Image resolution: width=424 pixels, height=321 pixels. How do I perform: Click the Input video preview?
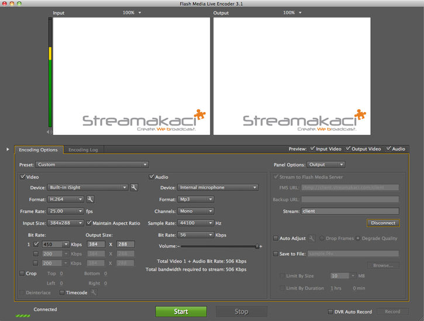click(x=132, y=76)
